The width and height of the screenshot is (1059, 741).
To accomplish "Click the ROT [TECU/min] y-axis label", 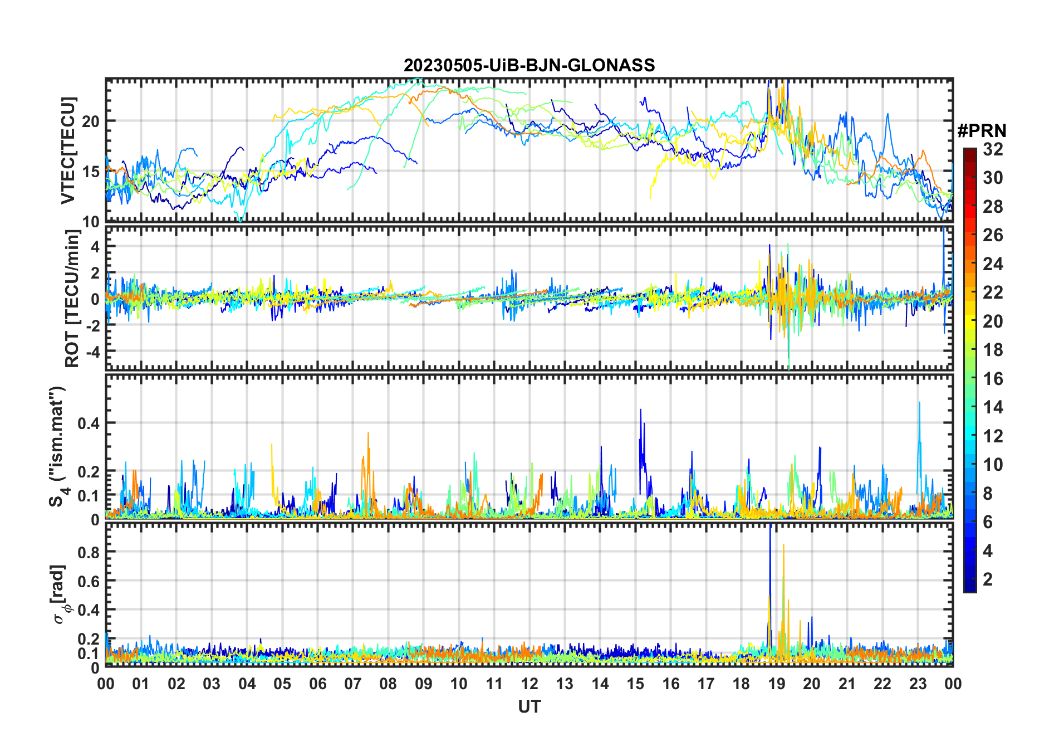I will [x=72, y=298].
